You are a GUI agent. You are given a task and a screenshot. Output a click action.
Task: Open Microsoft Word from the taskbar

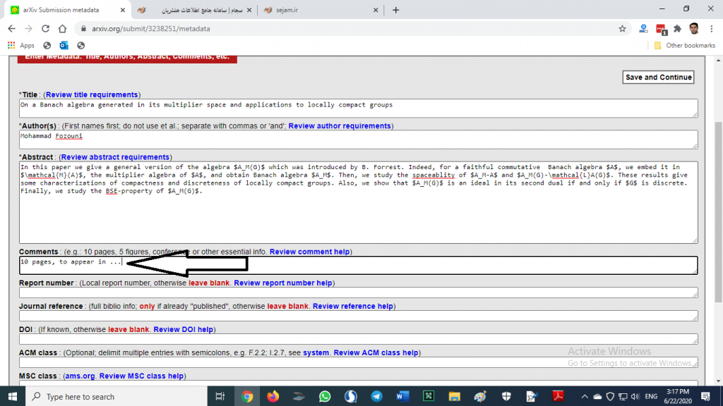pyautogui.click(x=402, y=396)
